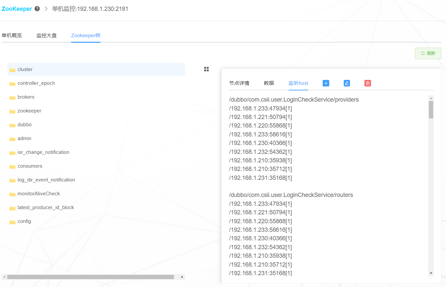Click /192.168.1.210:35712[1] under providers
The image size is (446, 287).
point(260,169)
